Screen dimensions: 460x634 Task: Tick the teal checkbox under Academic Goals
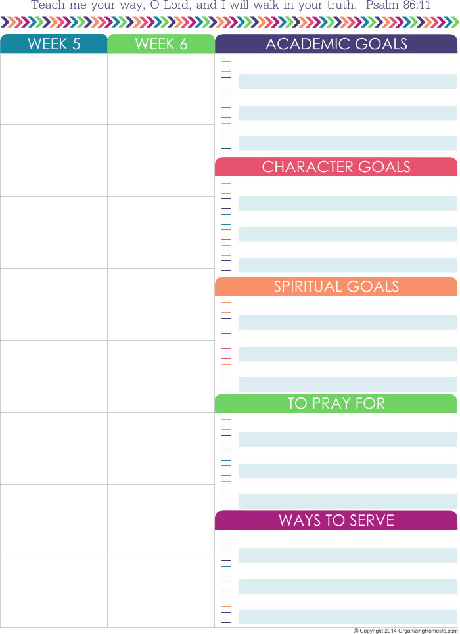tap(226, 97)
